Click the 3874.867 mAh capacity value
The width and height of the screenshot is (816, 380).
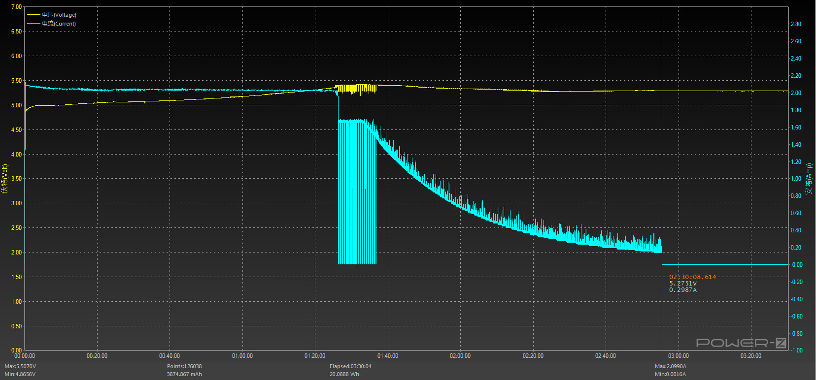pos(184,374)
